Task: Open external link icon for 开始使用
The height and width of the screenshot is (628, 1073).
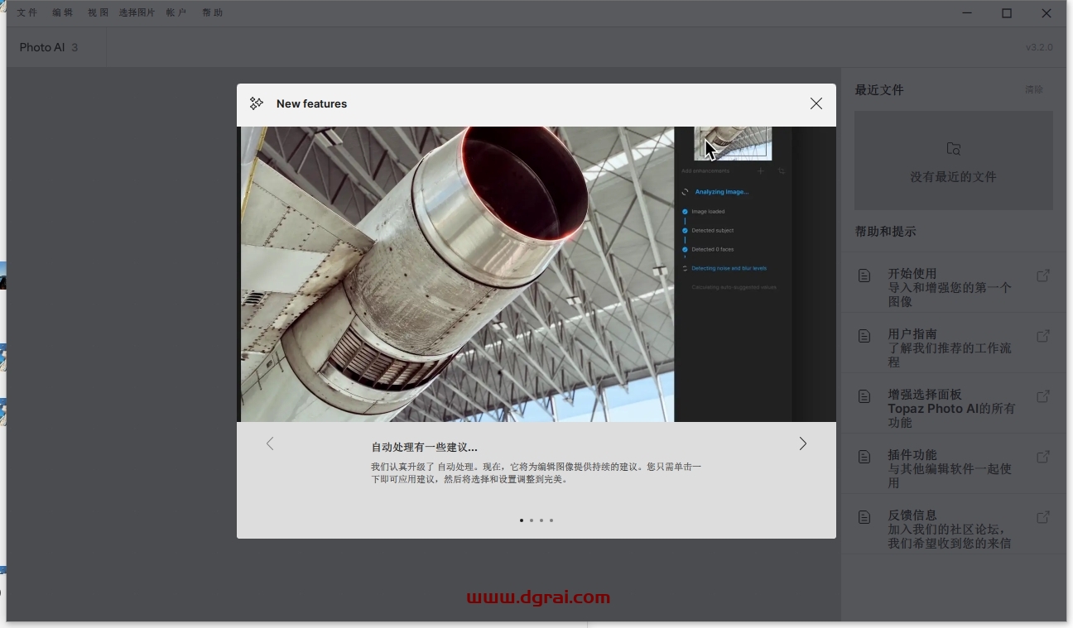Action: [x=1043, y=276]
